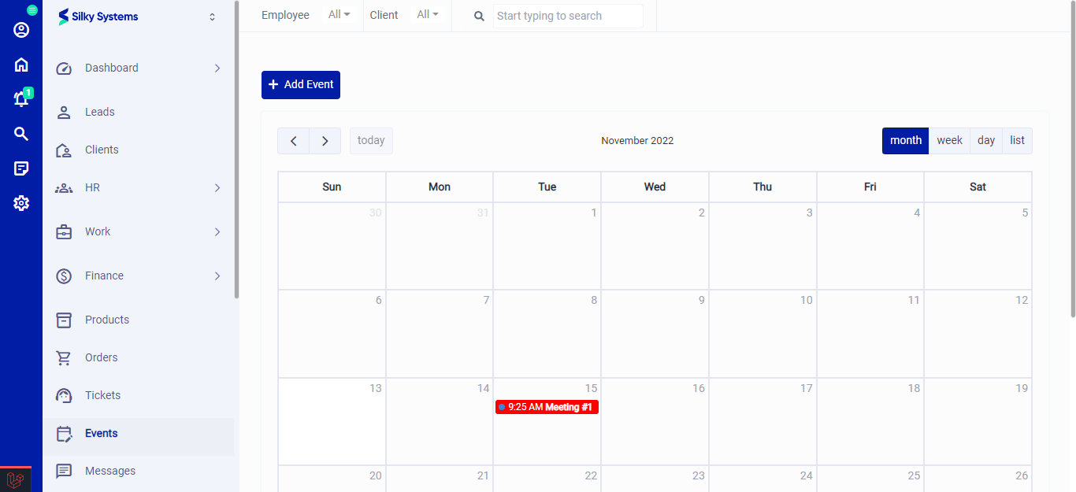This screenshot has width=1076, height=492.
Task: Open the notifications bell icon
Action: click(x=21, y=99)
